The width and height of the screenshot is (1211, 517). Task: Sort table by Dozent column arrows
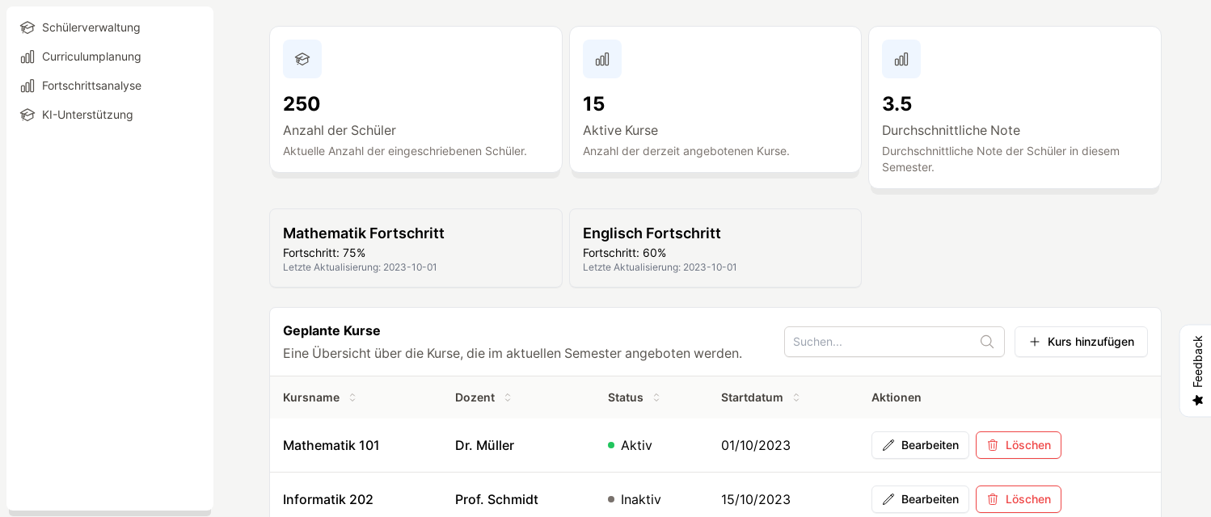click(508, 397)
